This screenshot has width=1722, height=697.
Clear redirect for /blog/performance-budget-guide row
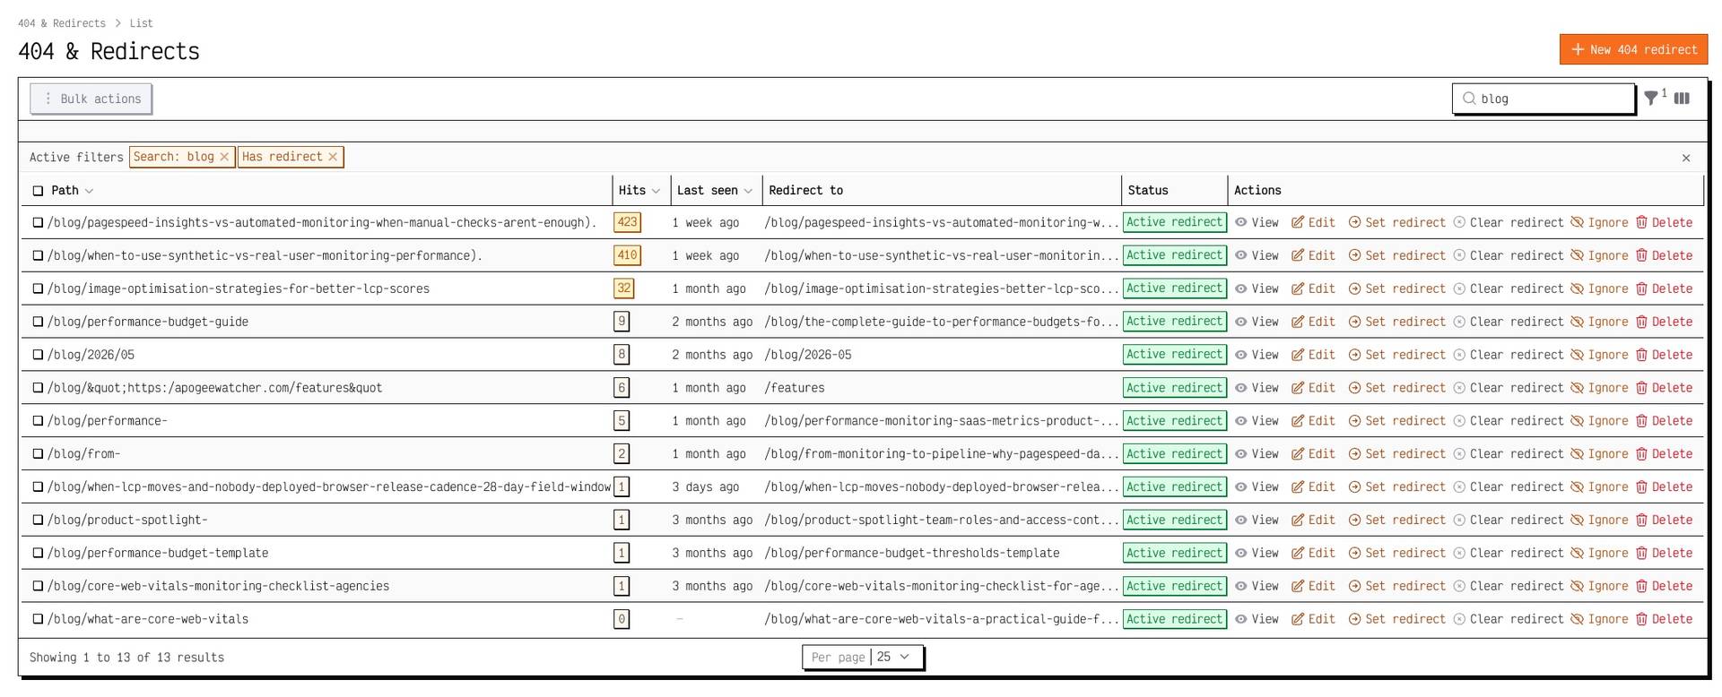coord(1508,322)
